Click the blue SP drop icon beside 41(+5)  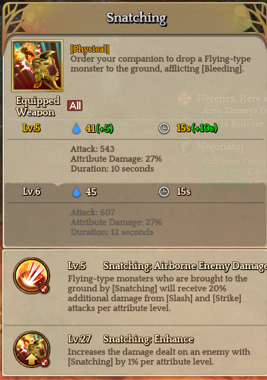tap(76, 128)
